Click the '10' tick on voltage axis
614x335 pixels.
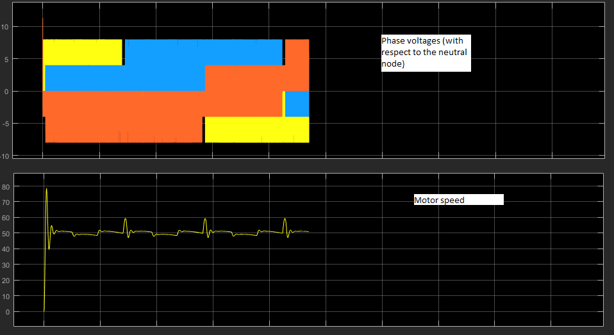tap(4, 27)
